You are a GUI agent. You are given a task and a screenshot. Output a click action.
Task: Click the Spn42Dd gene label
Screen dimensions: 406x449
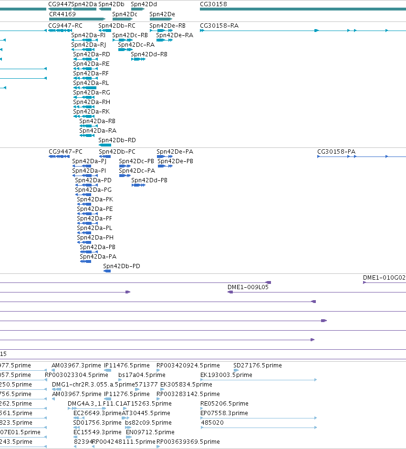144,4
